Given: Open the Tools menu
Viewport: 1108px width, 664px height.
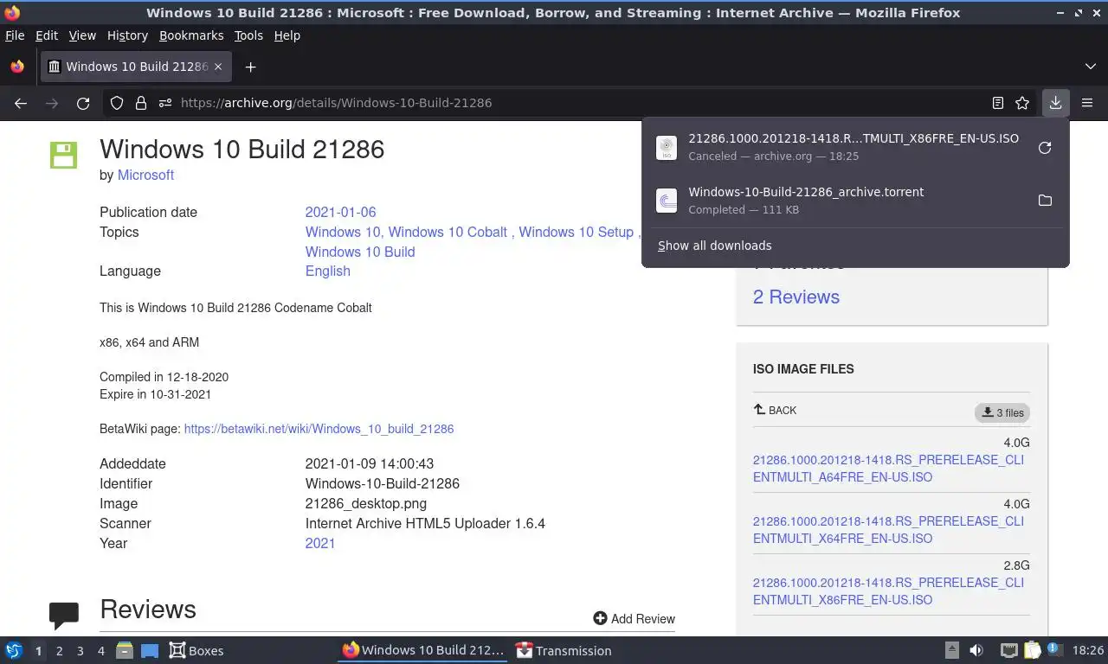Looking at the screenshot, I should click(248, 35).
